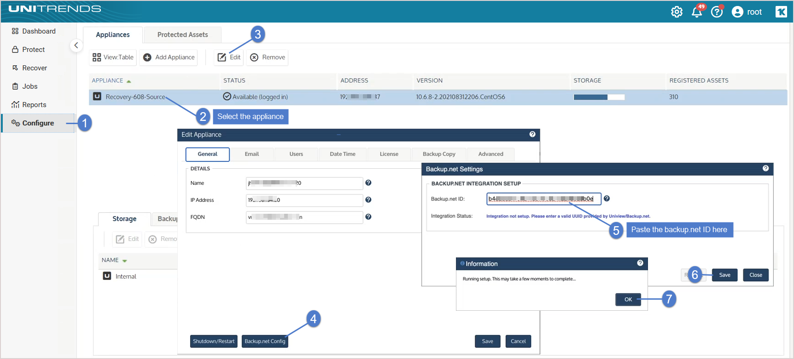Click the storage usage bar
794x359 pixels.
pyautogui.click(x=599, y=97)
